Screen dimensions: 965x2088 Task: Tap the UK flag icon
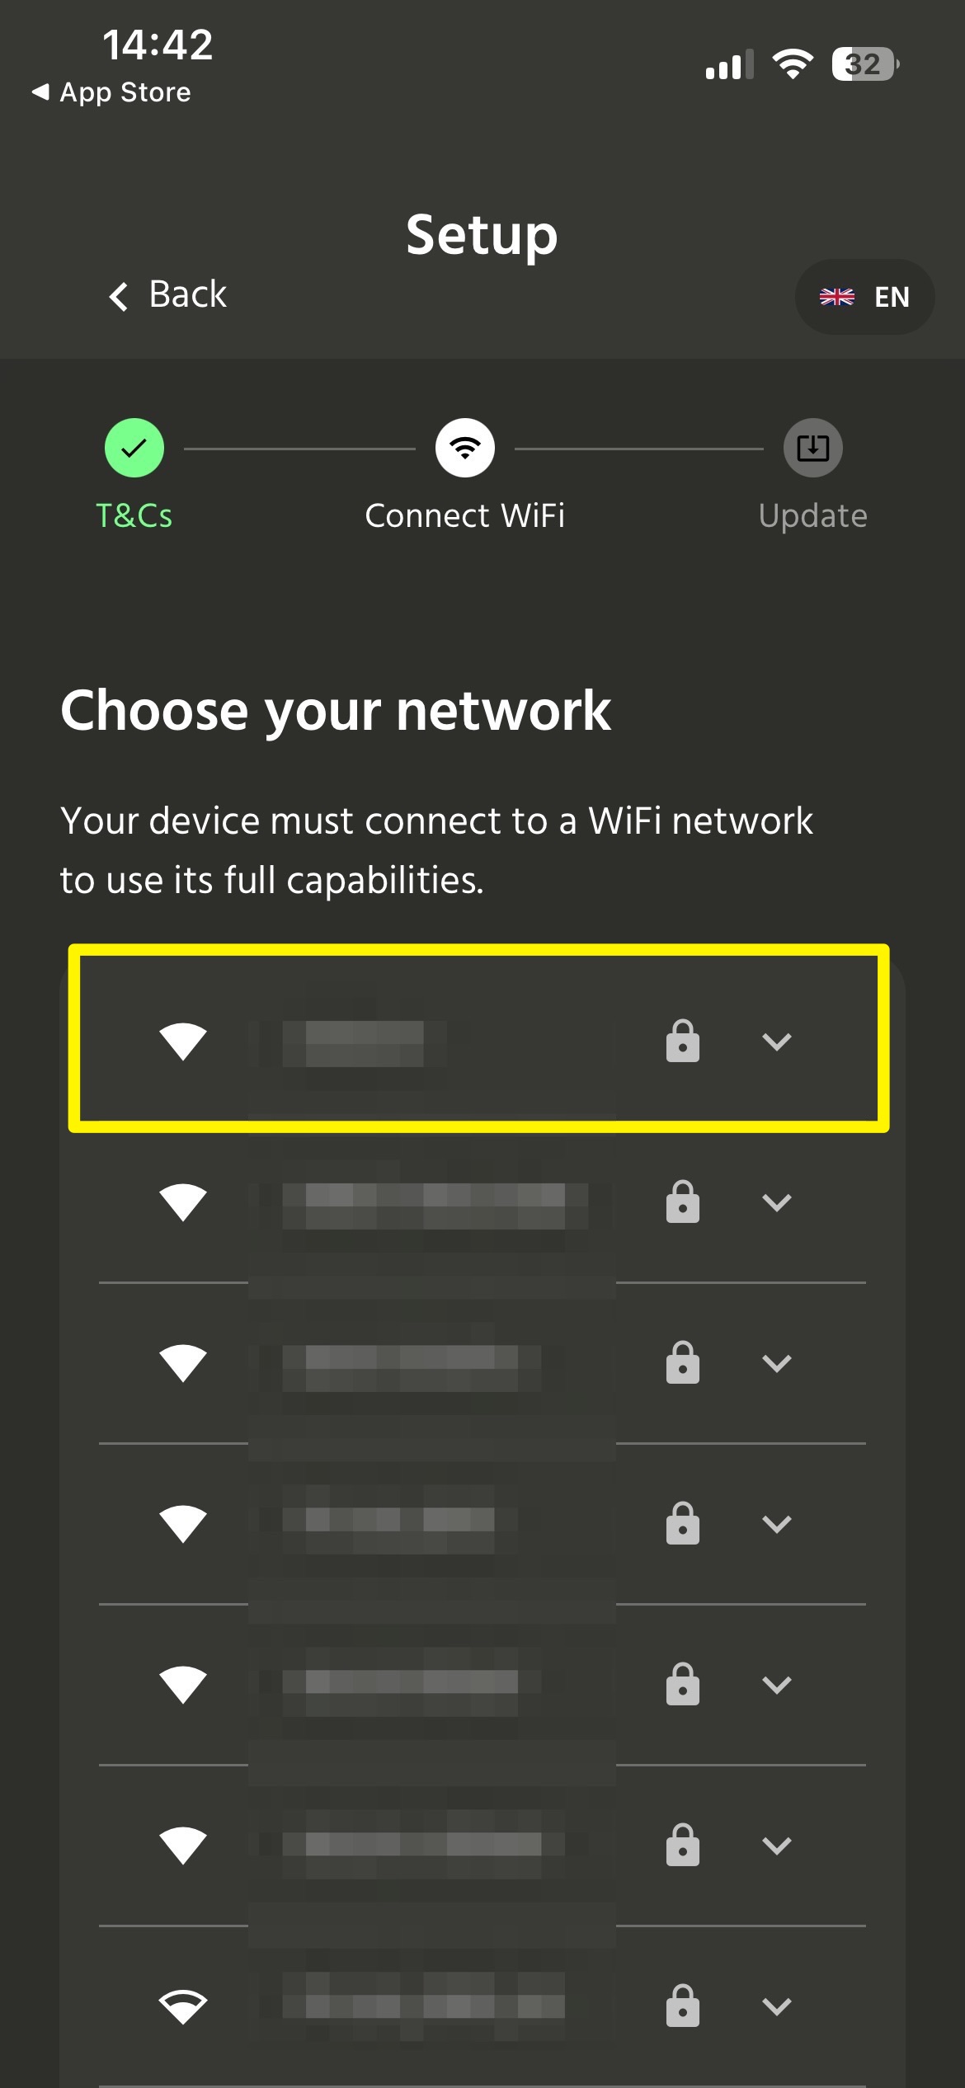837,297
